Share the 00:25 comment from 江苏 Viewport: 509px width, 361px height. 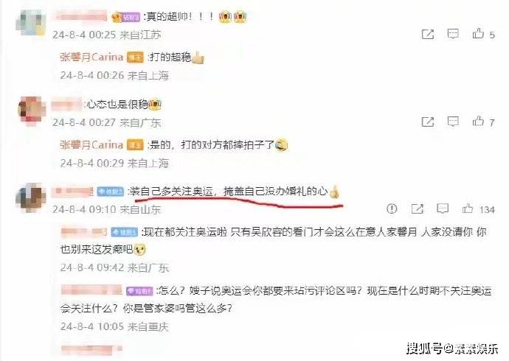point(428,34)
